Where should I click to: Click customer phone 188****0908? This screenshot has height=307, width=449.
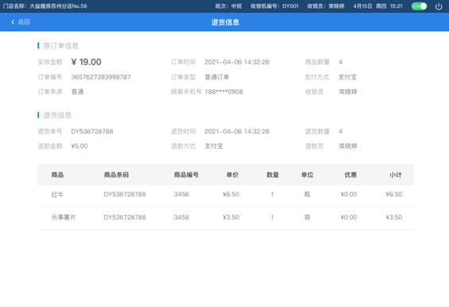[223, 91]
